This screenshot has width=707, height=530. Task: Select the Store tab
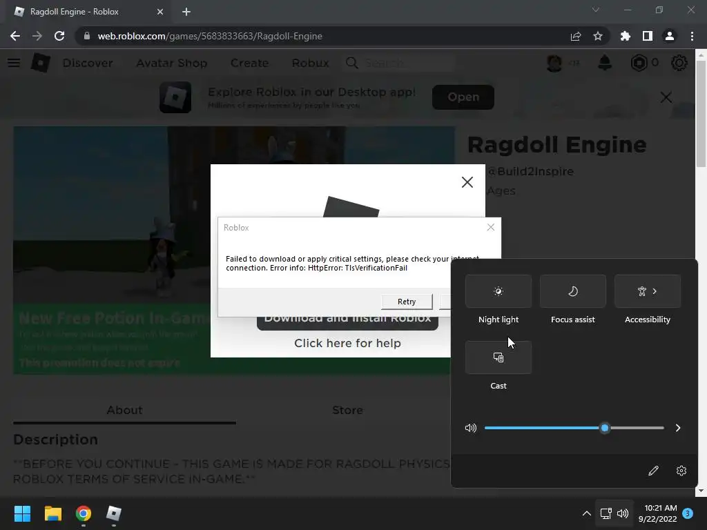(347, 410)
